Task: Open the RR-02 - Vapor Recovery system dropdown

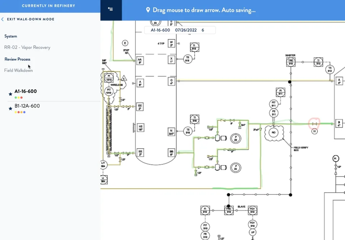Action: tap(27, 47)
